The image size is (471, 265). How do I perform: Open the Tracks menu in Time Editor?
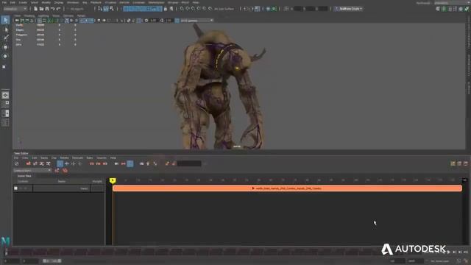[44, 158]
